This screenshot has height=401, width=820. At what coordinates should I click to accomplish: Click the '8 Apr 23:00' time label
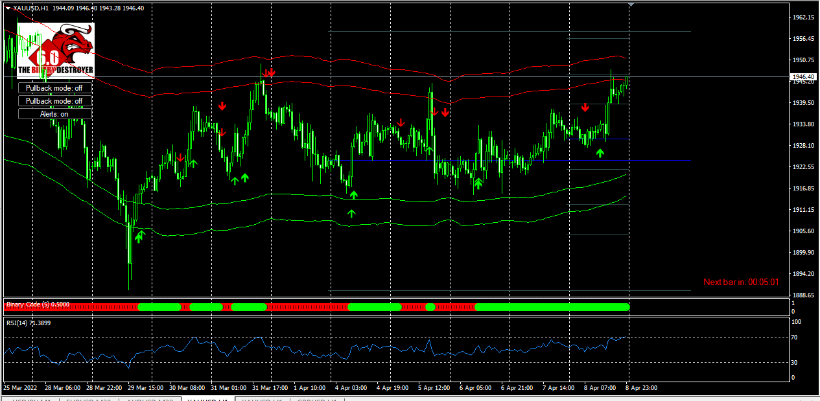click(642, 387)
